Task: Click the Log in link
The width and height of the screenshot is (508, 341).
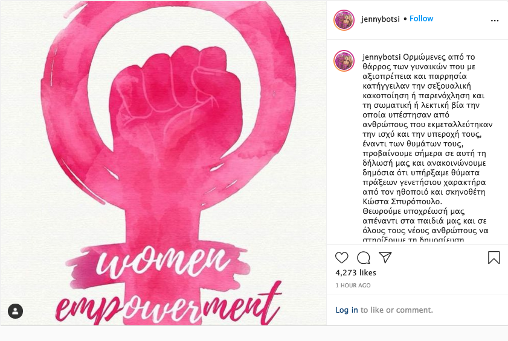Action: [347, 310]
